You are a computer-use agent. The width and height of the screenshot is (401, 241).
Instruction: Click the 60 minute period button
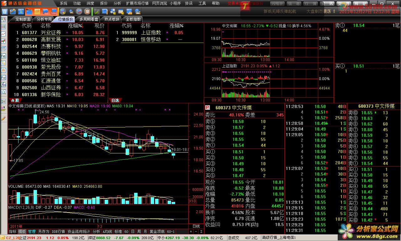(126, 232)
